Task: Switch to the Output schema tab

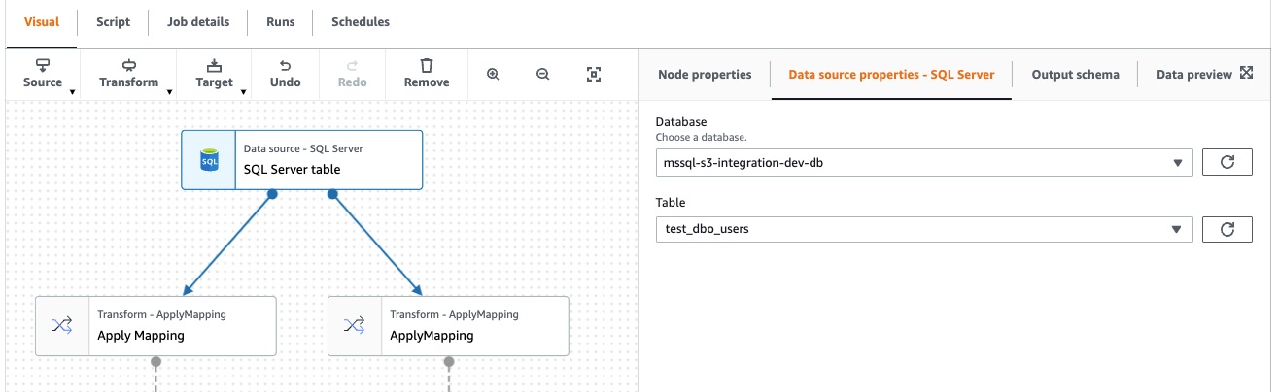Action: tap(1075, 74)
